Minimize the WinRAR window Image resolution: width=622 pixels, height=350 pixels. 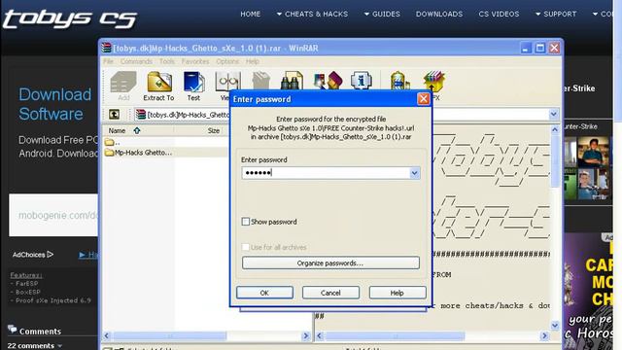[x=526, y=48]
